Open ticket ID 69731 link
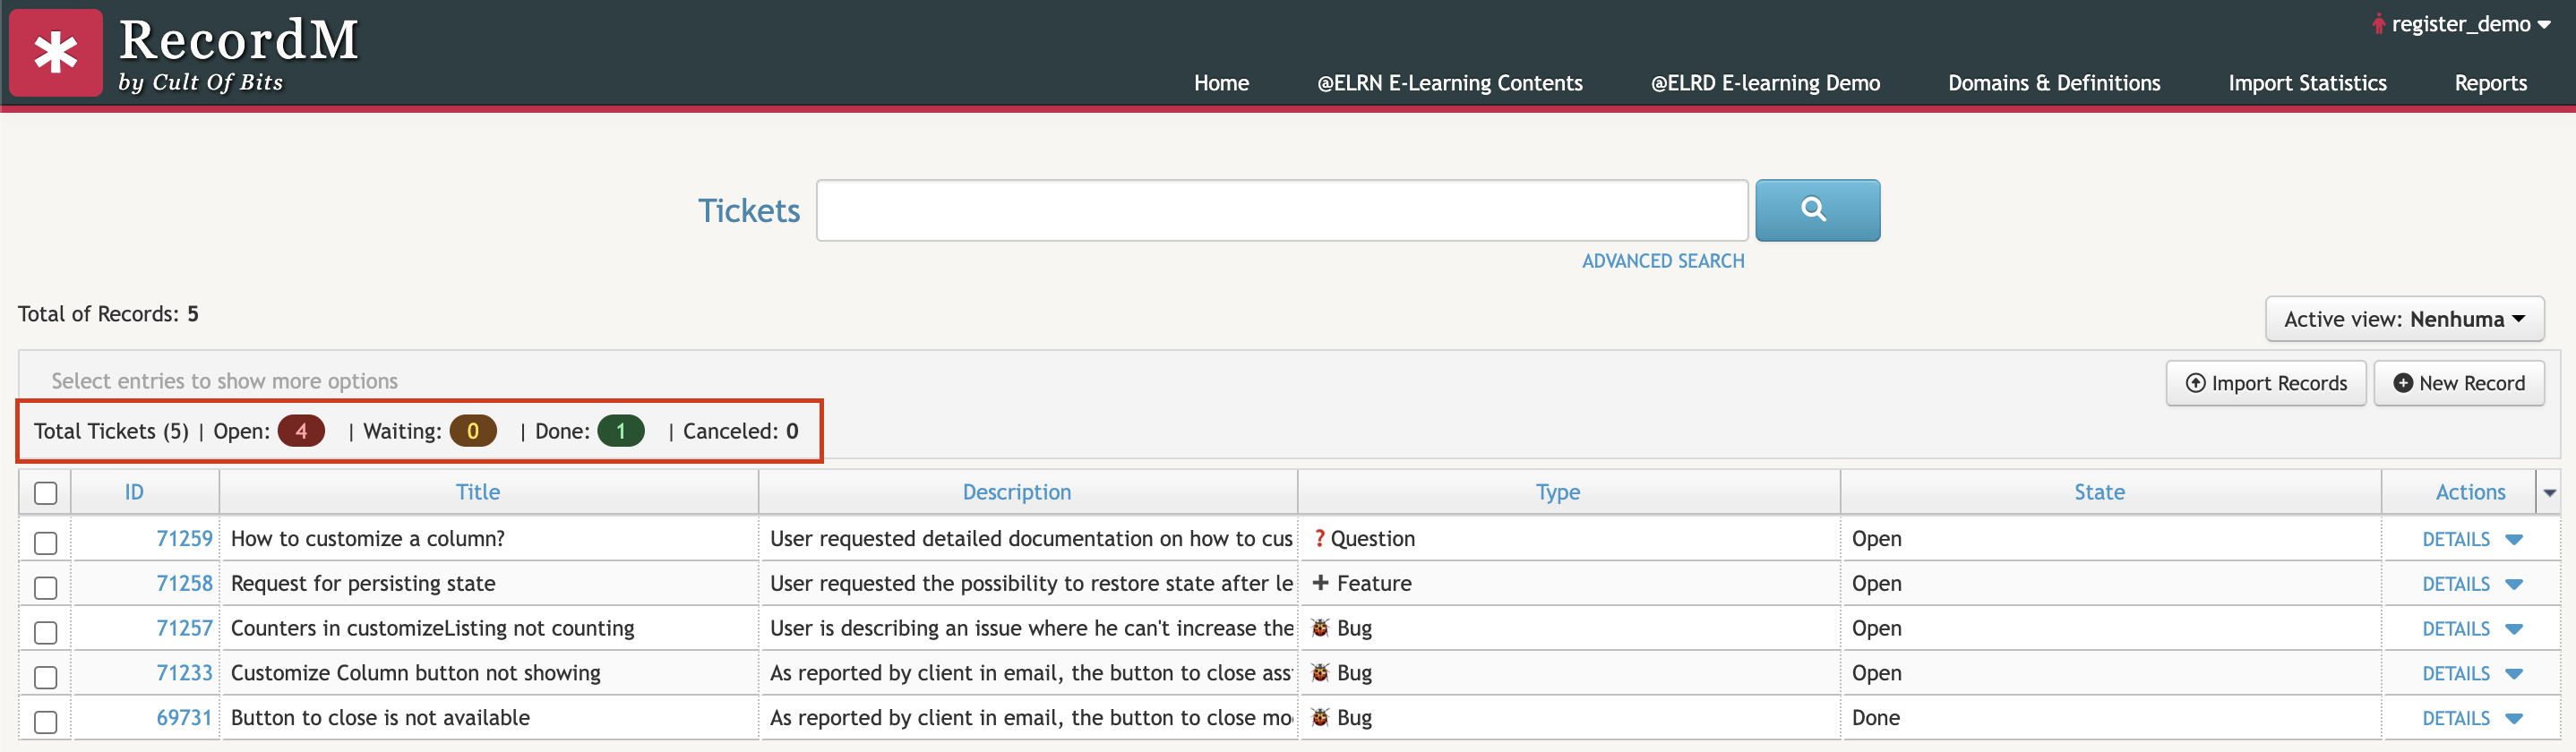 (184, 718)
